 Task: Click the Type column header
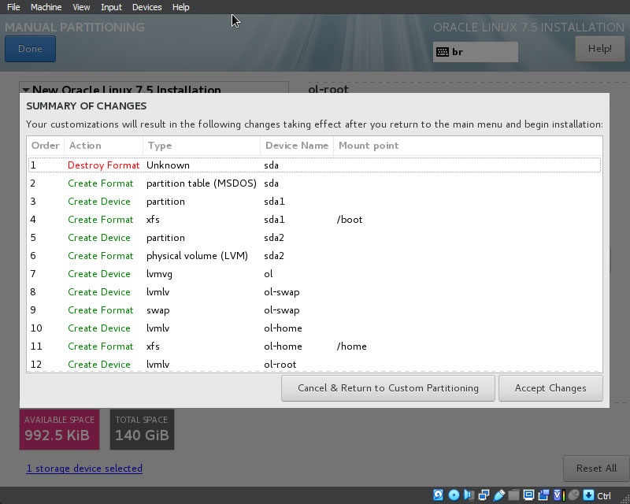click(x=202, y=146)
